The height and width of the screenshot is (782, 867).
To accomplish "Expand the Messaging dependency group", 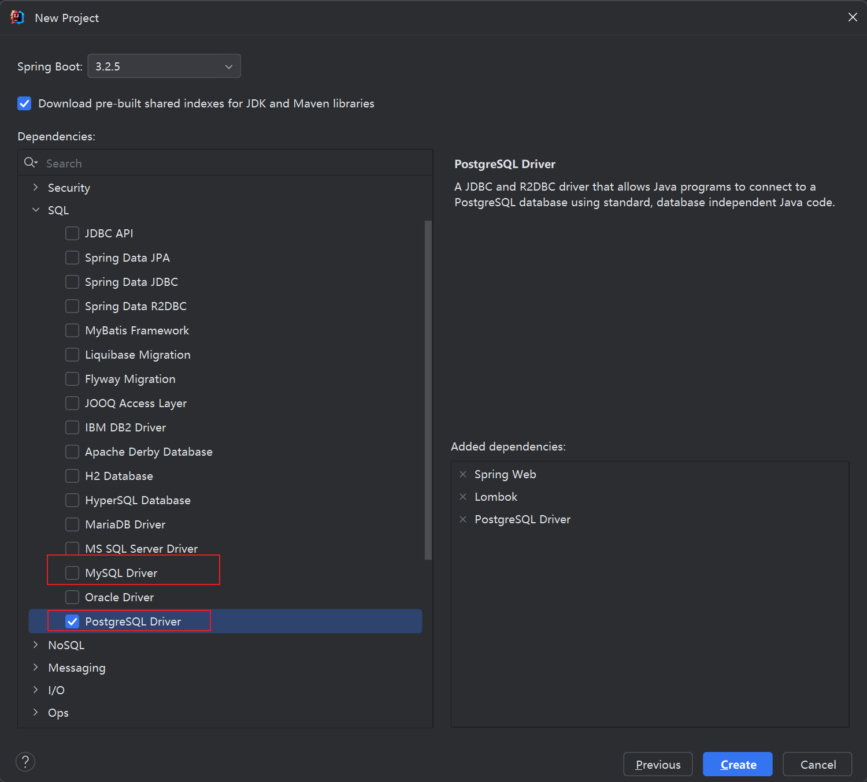I will point(36,667).
